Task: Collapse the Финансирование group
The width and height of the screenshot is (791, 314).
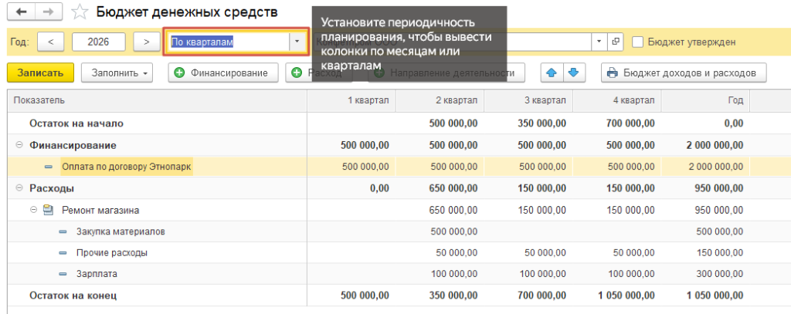Action: (19, 145)
